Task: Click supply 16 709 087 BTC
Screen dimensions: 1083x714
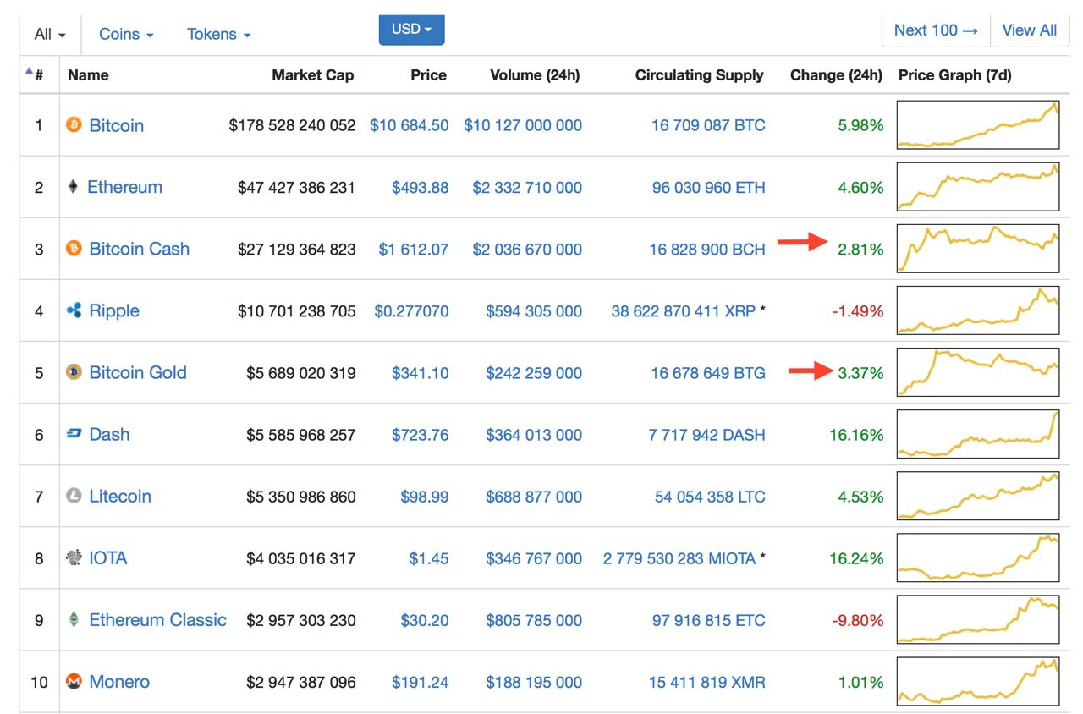Action: pyautogui.click(x=708, y=125)
